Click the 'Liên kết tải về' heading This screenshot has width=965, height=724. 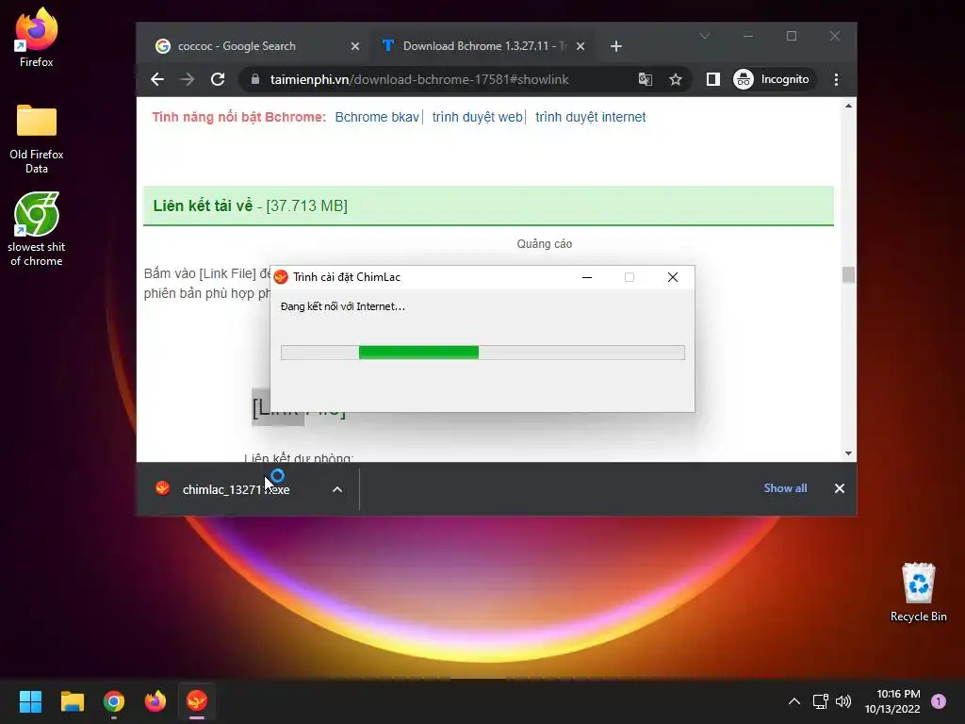(203, 206)
